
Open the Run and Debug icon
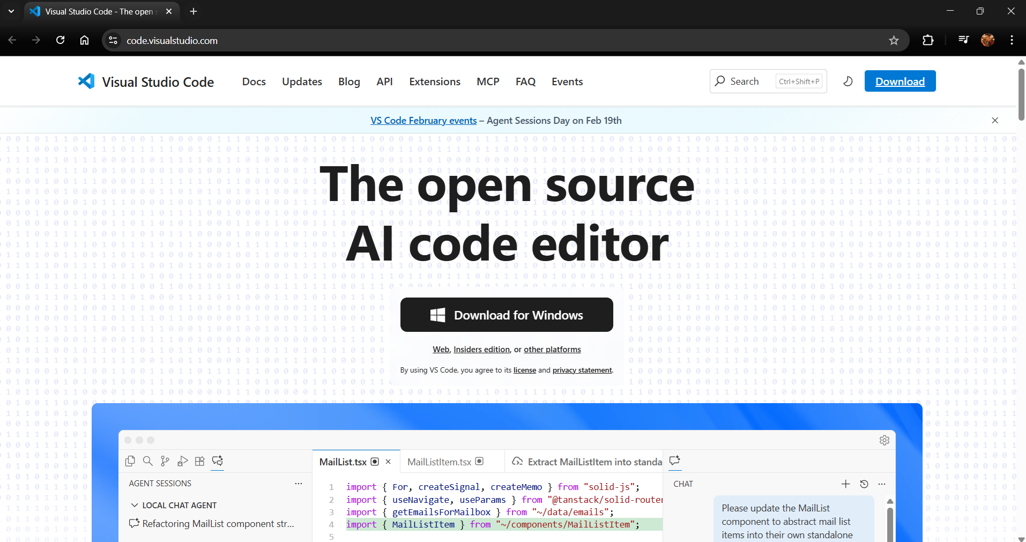[183, 461]
